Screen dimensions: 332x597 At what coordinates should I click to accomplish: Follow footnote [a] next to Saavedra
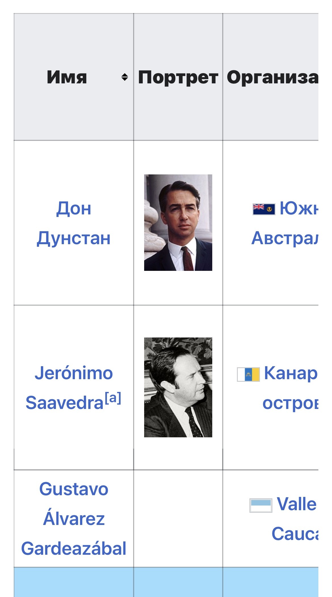tap(113, 398)
